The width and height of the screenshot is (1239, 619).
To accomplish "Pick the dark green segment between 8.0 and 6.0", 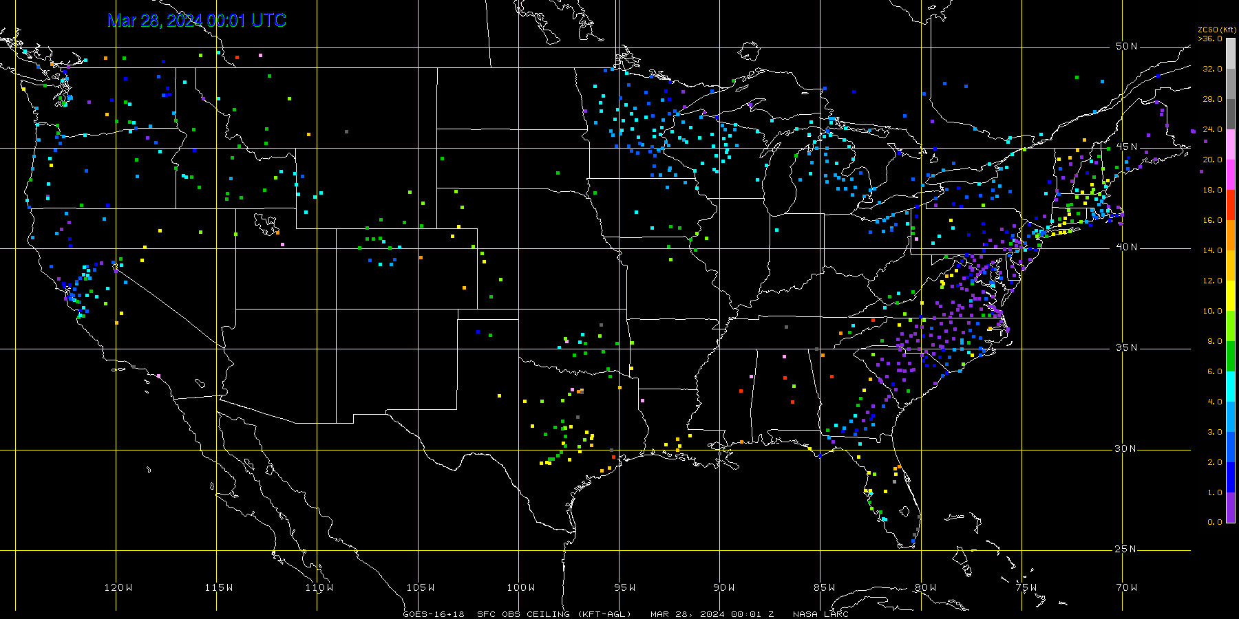I will tap(1231, 356).
